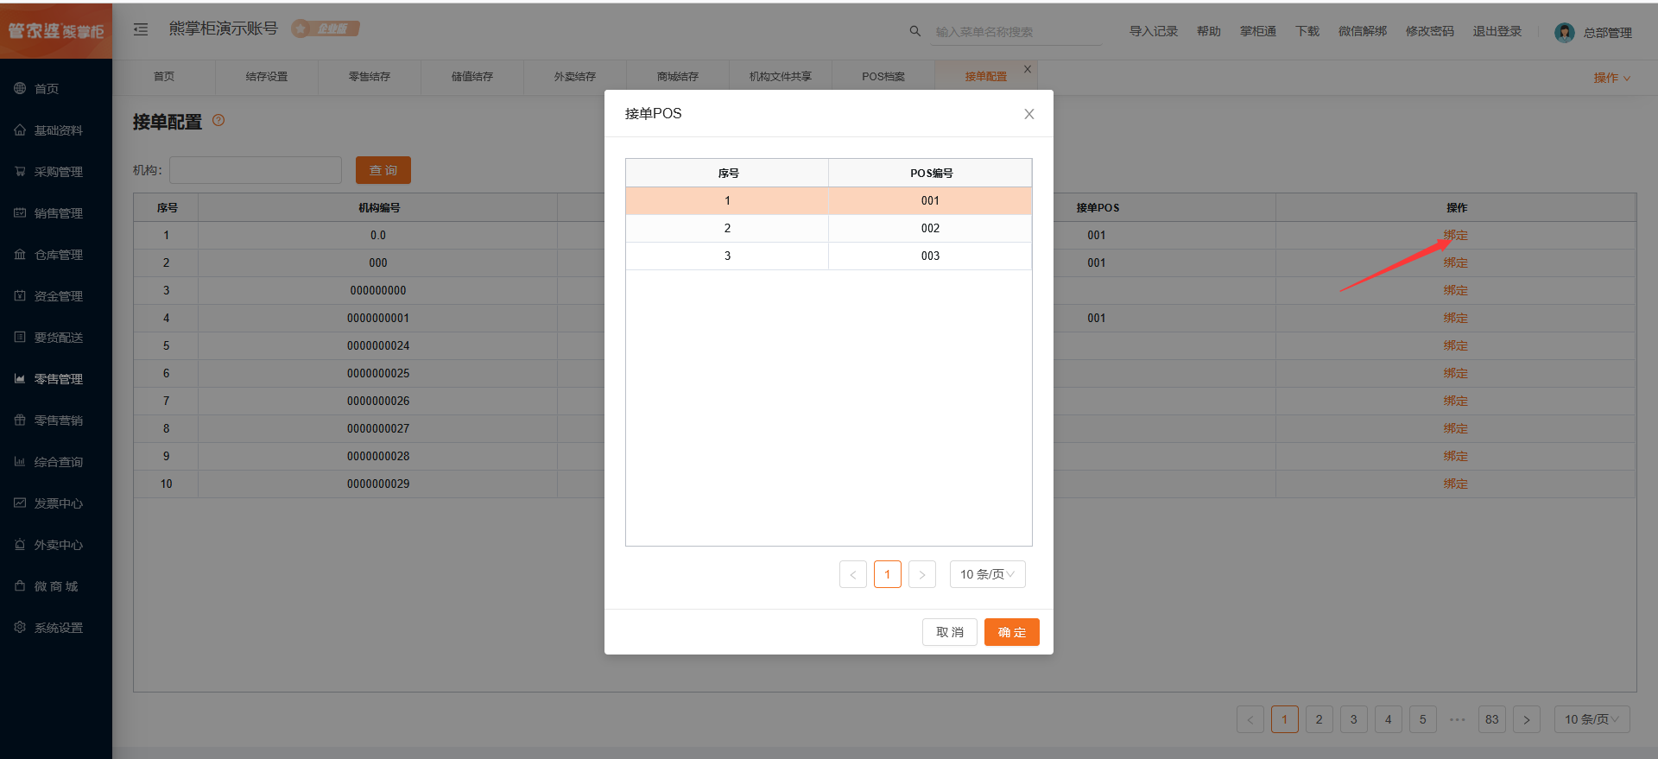The height and width of the screenshot is (759, 1658).
Task: Switch to the 外卖结存 tab
Action: point(575,77)
